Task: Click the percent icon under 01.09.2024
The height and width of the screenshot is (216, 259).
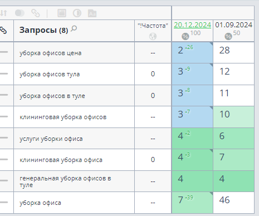Action: (228, 36)
